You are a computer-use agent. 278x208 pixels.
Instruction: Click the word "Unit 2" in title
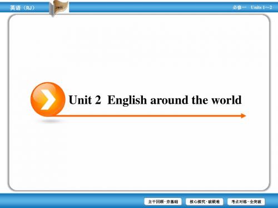tap(85, 100)
